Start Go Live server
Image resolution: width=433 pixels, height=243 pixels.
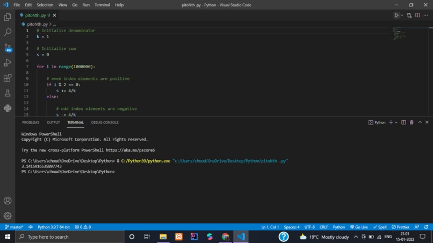coord(359,227)
